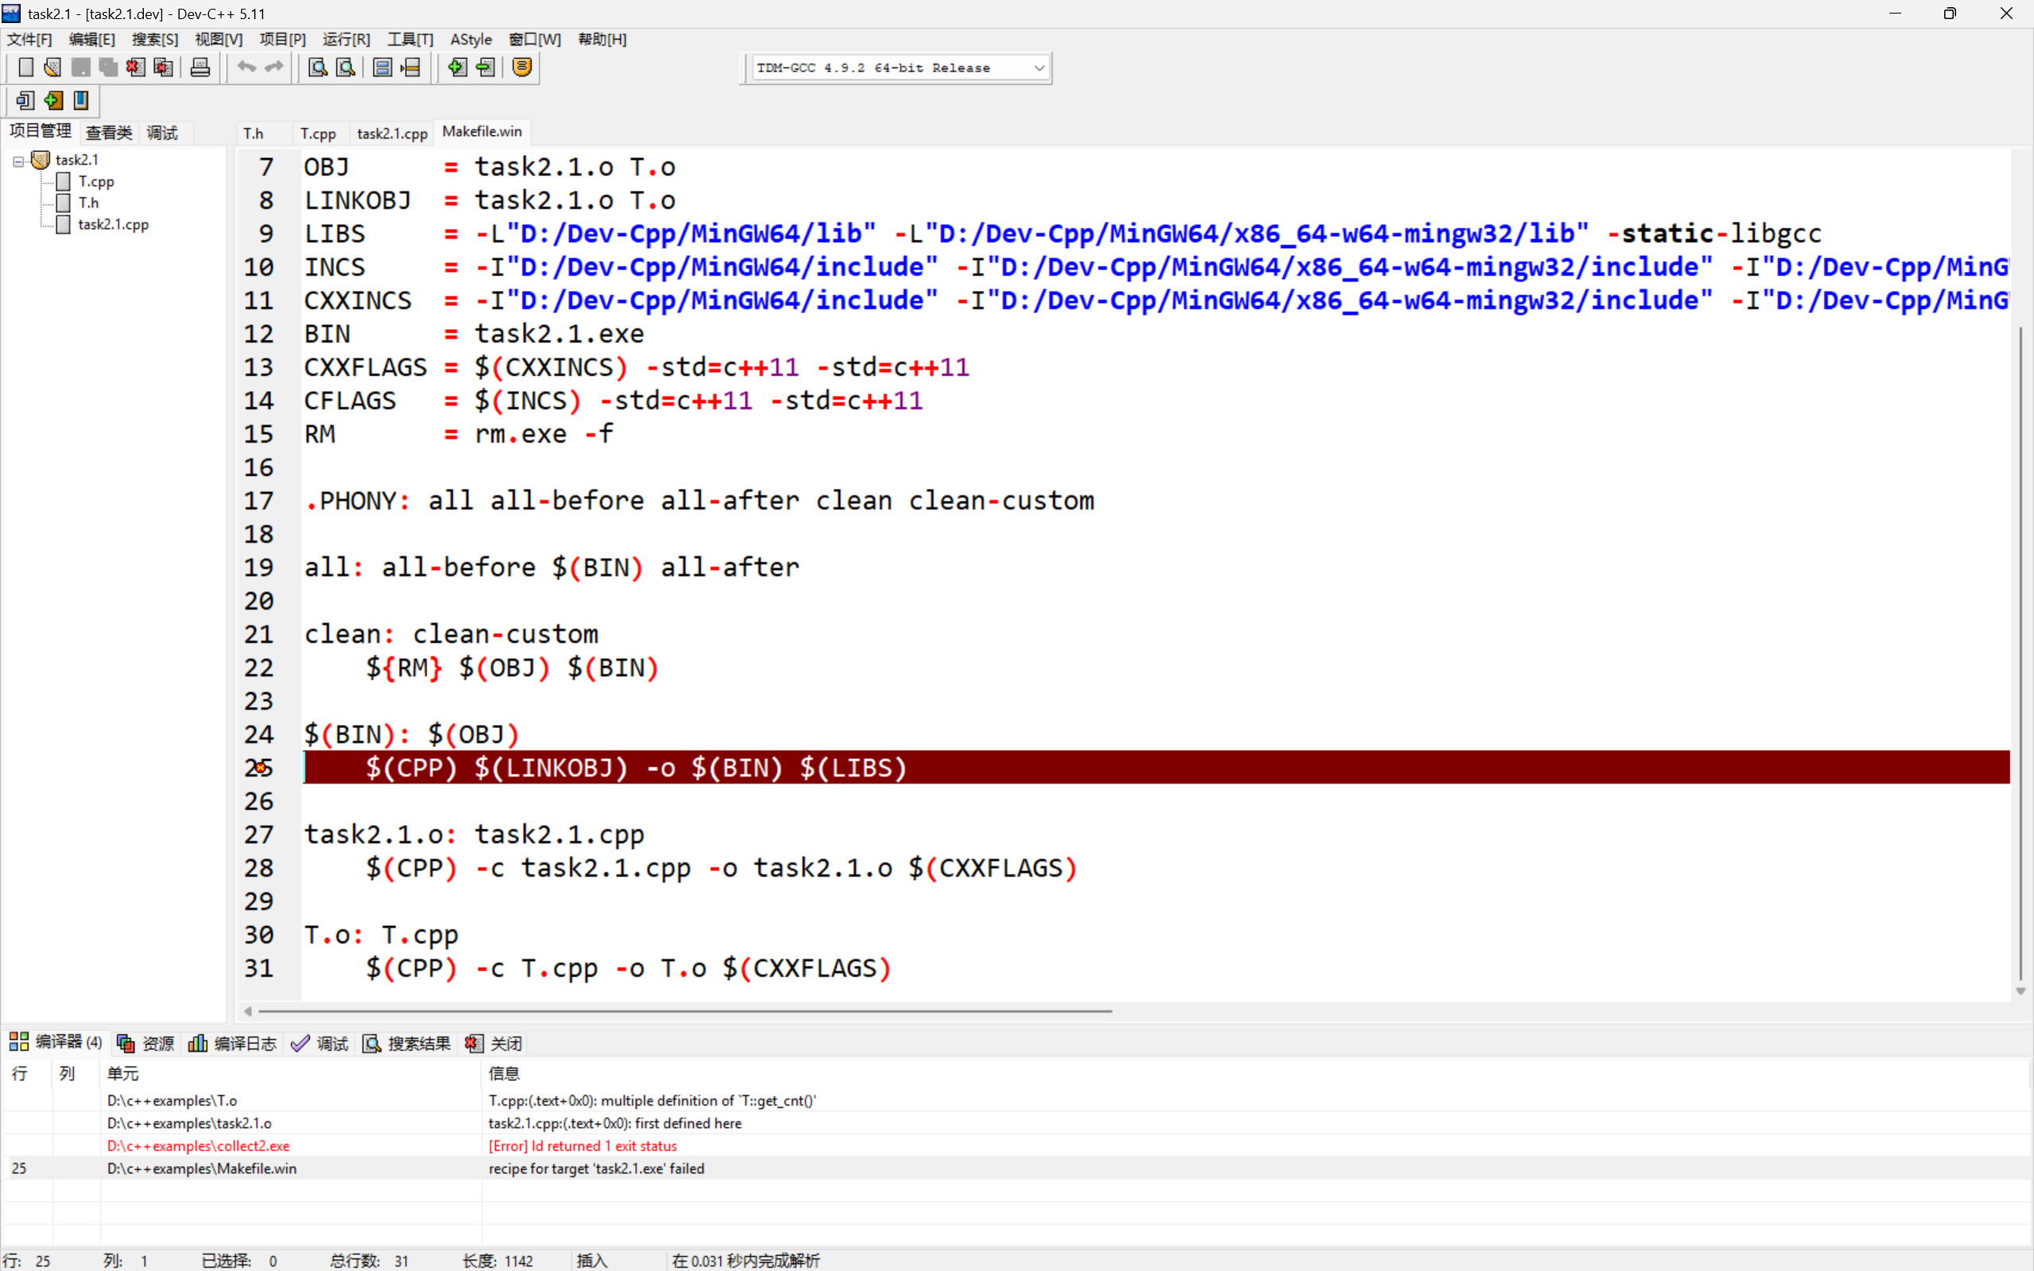Select T.h in the project tree
2034x1271 pixels.
point(88,203)
